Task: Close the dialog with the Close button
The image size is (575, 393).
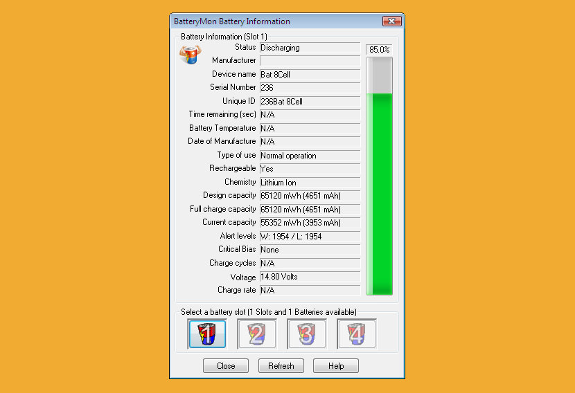Action: pyautogui.click(x=226, y=365)
